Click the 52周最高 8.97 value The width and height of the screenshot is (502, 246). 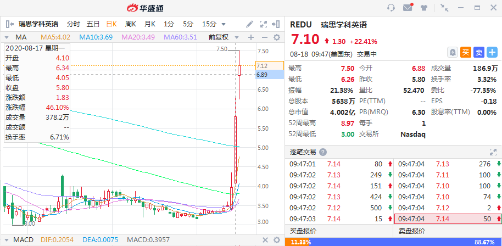click(x=347, y=123)
